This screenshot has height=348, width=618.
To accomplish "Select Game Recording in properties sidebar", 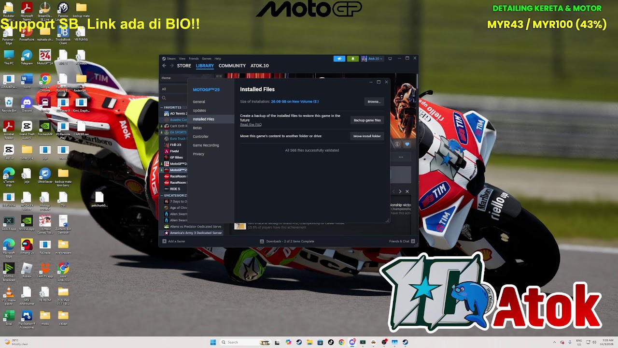I will click(206, 145).
